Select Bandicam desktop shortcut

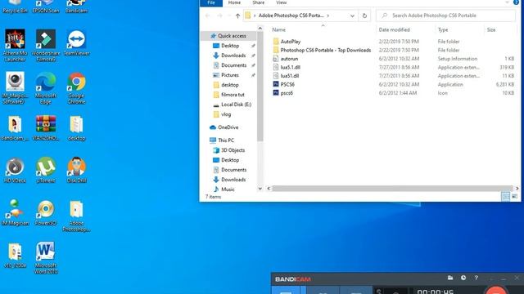point(76,7)
